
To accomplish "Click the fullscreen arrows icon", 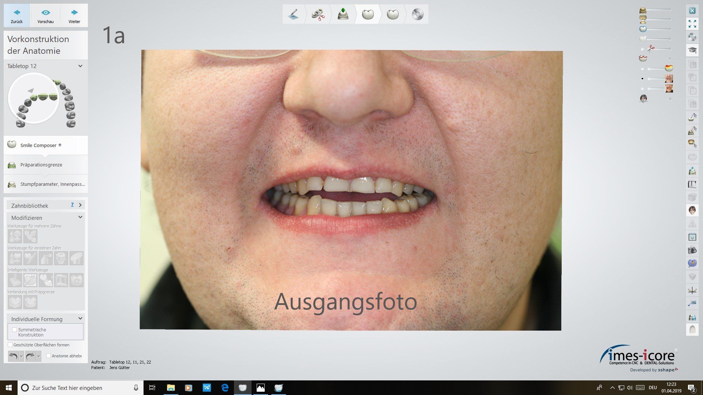I will click(x=692, y=24).
